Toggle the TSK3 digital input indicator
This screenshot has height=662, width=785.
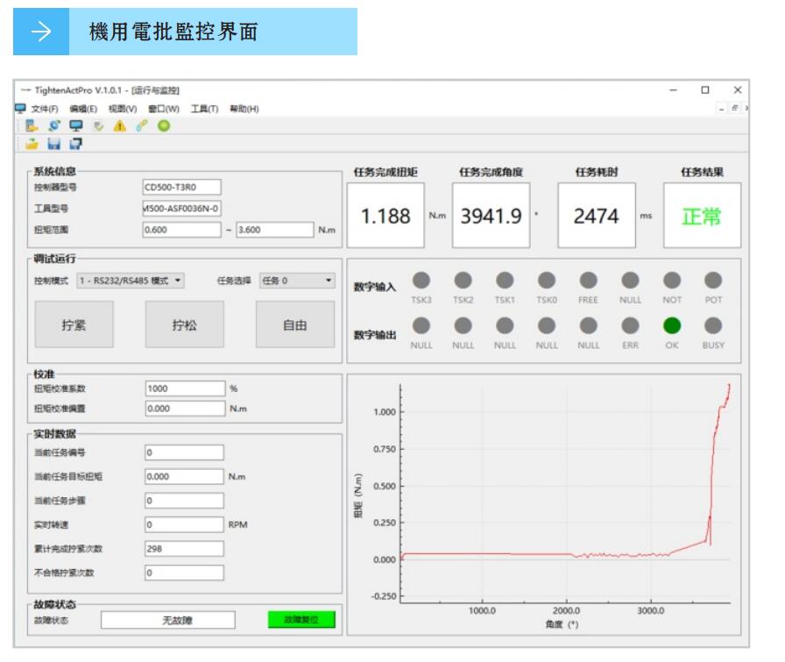click(421, 279)
